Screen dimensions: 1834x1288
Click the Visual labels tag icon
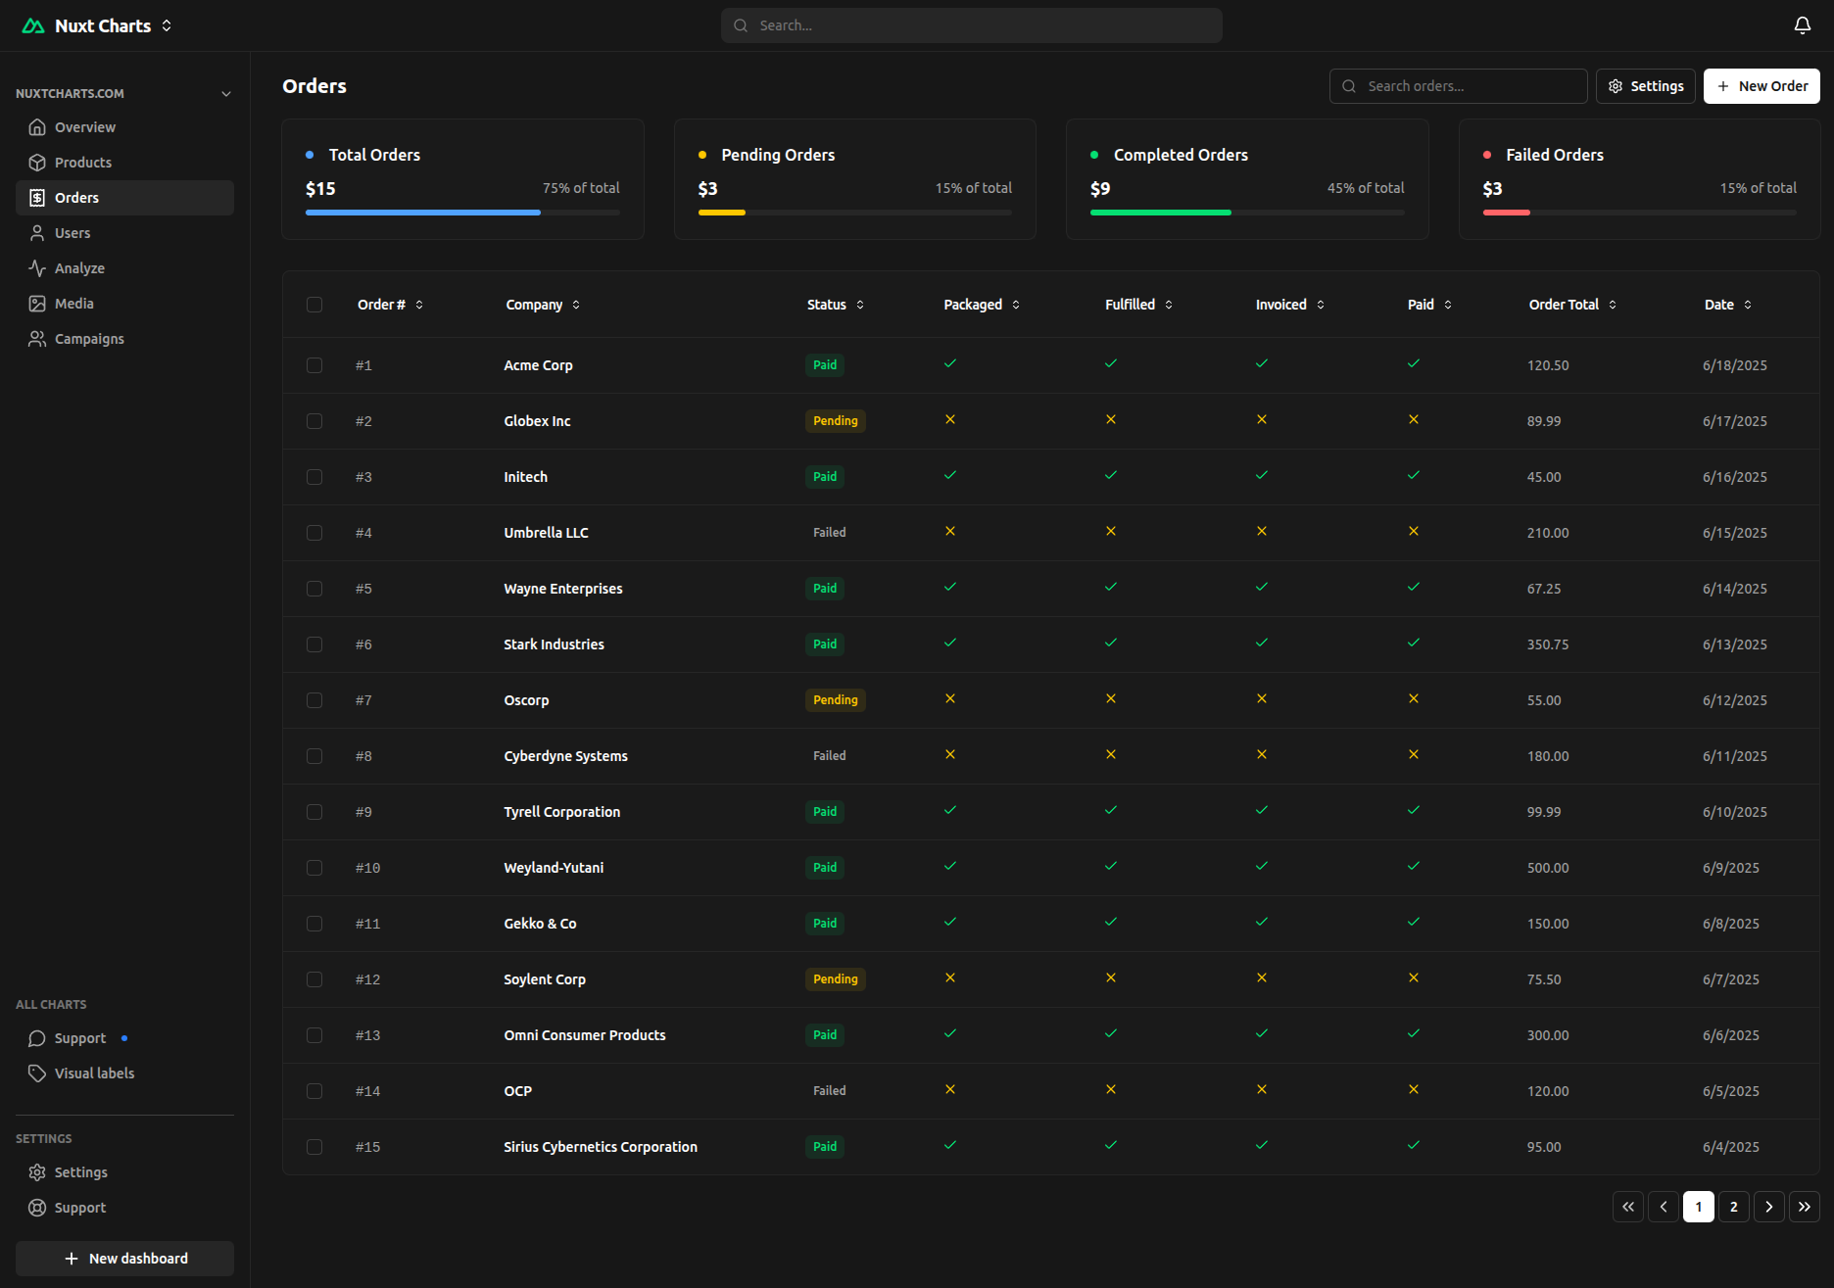[37, 1073]
